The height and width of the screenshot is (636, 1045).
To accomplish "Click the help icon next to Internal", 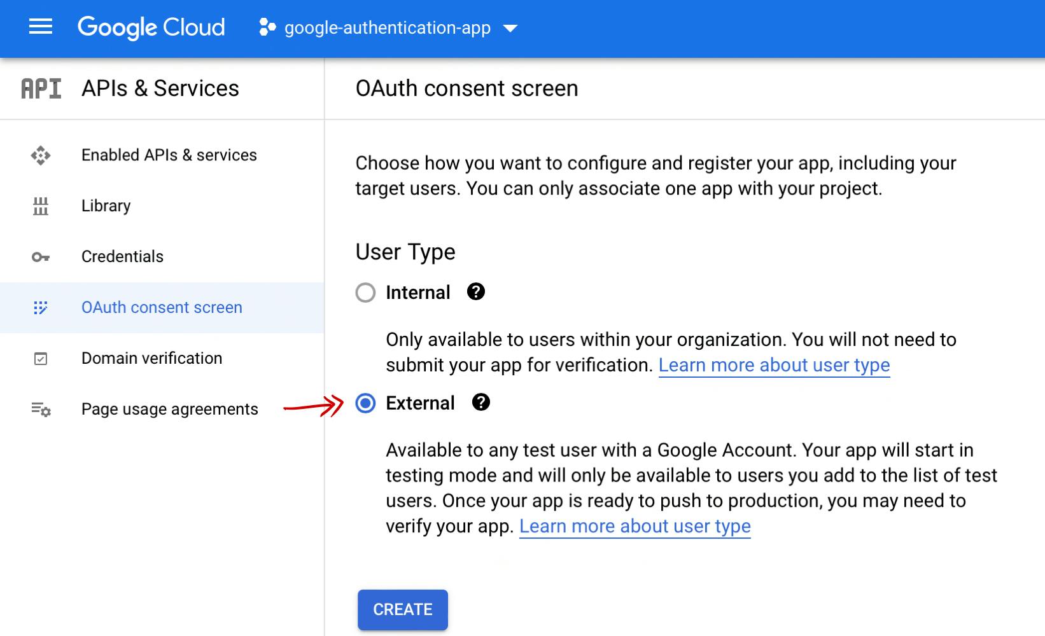I will (x=476, y=292).
